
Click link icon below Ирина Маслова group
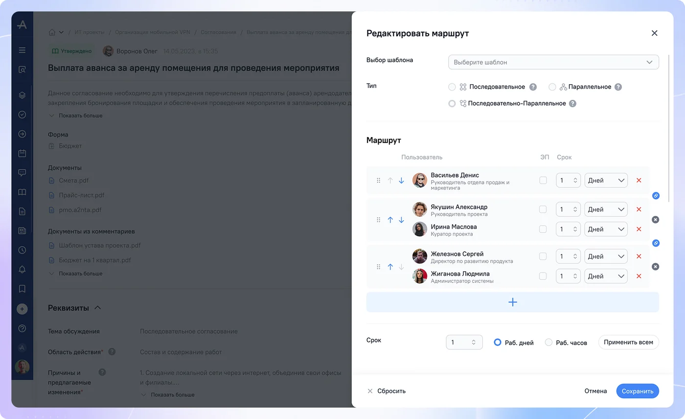[656, 243]
